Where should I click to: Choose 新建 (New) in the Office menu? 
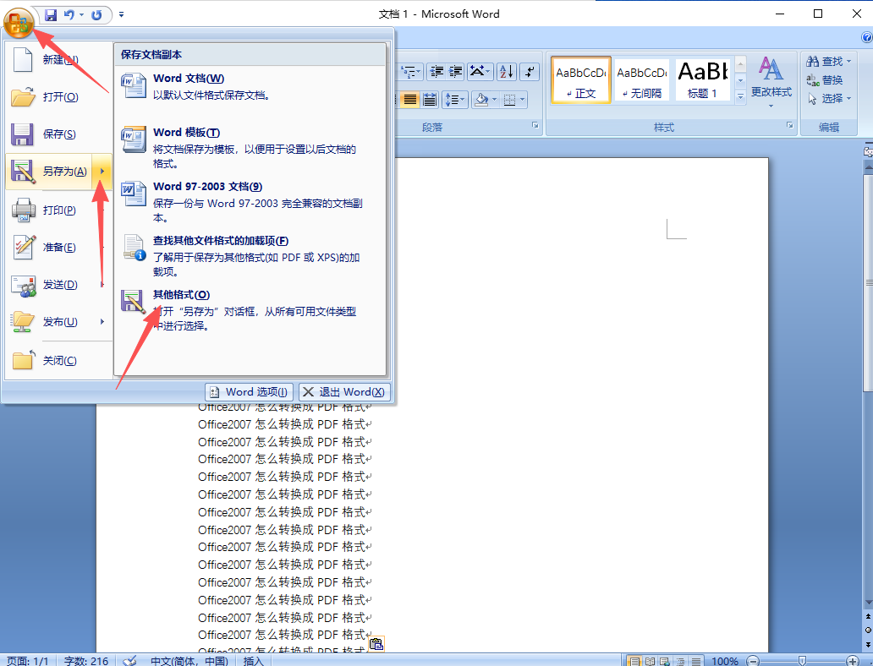58,59
